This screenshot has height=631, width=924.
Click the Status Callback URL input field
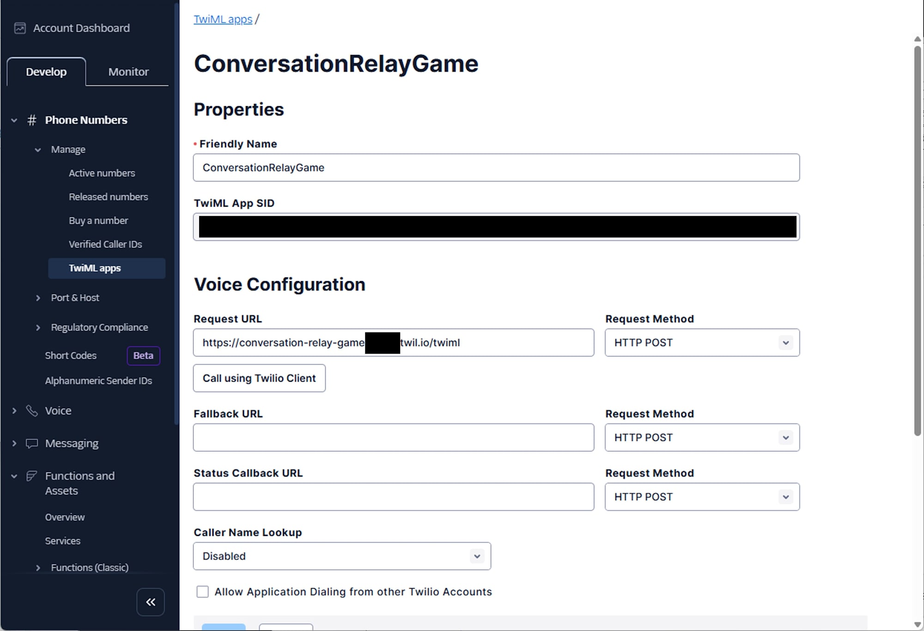tap(394, 497)
